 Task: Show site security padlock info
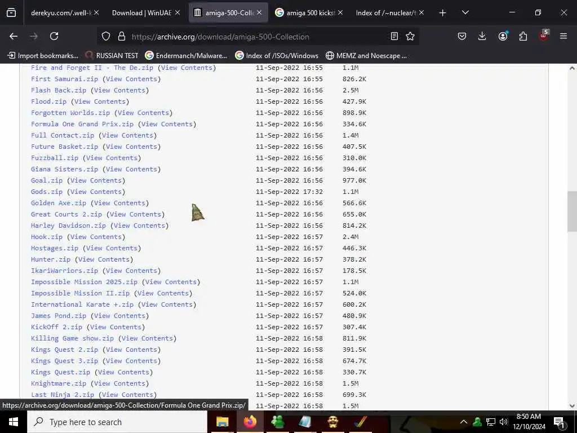point(122,36)
